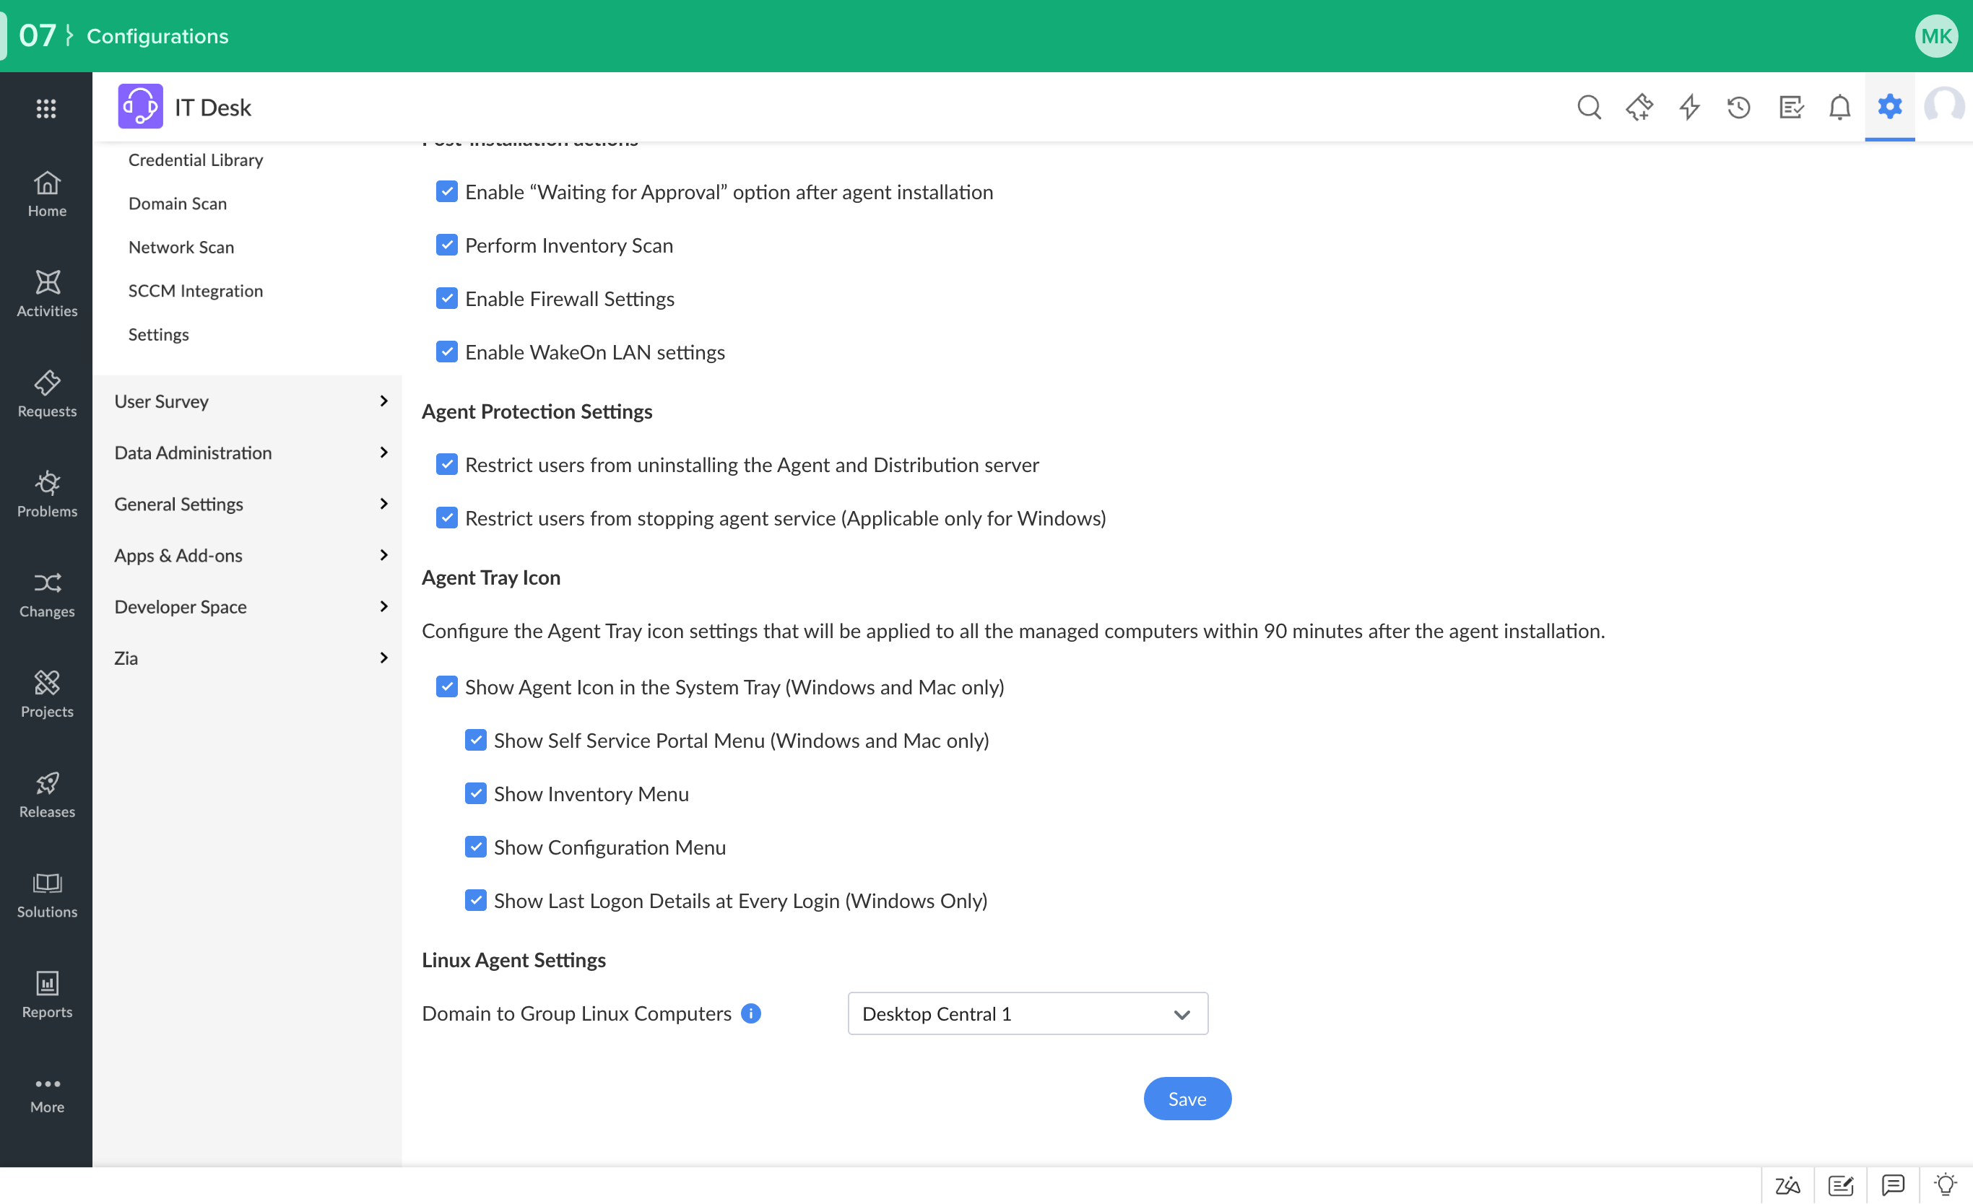Open the tasks checklist icon
1973x1204 pixels.
[1790, 107]
